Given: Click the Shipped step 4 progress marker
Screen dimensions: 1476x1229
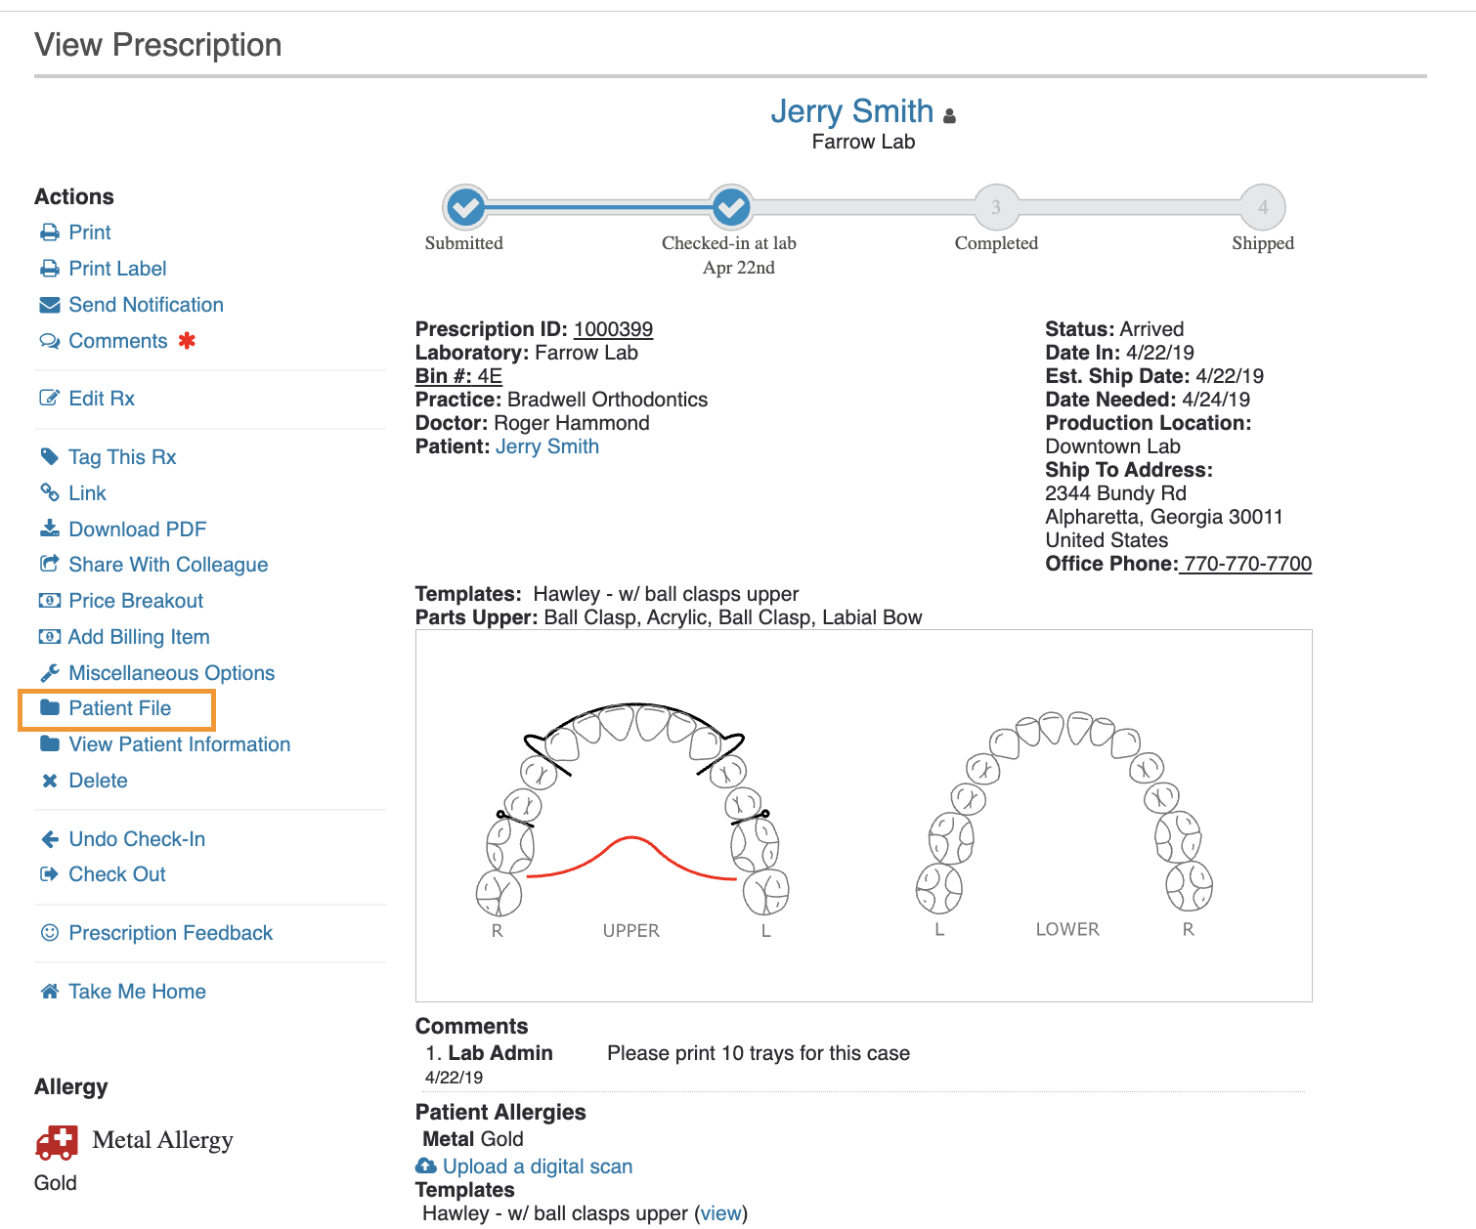Looking at the screenshot, I should click(1263, 207).
